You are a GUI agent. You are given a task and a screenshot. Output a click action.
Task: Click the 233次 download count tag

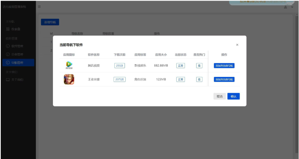120,66
